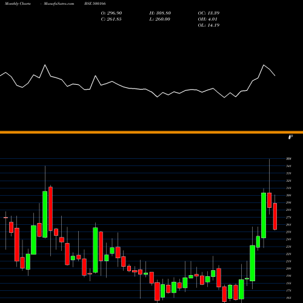Click the 198 price axis label

[x=288, y=276]
